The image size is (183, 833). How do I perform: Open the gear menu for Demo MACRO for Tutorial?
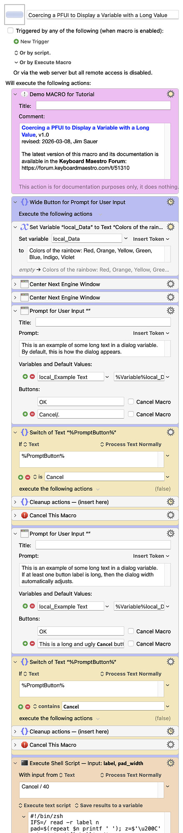point(170,94)
